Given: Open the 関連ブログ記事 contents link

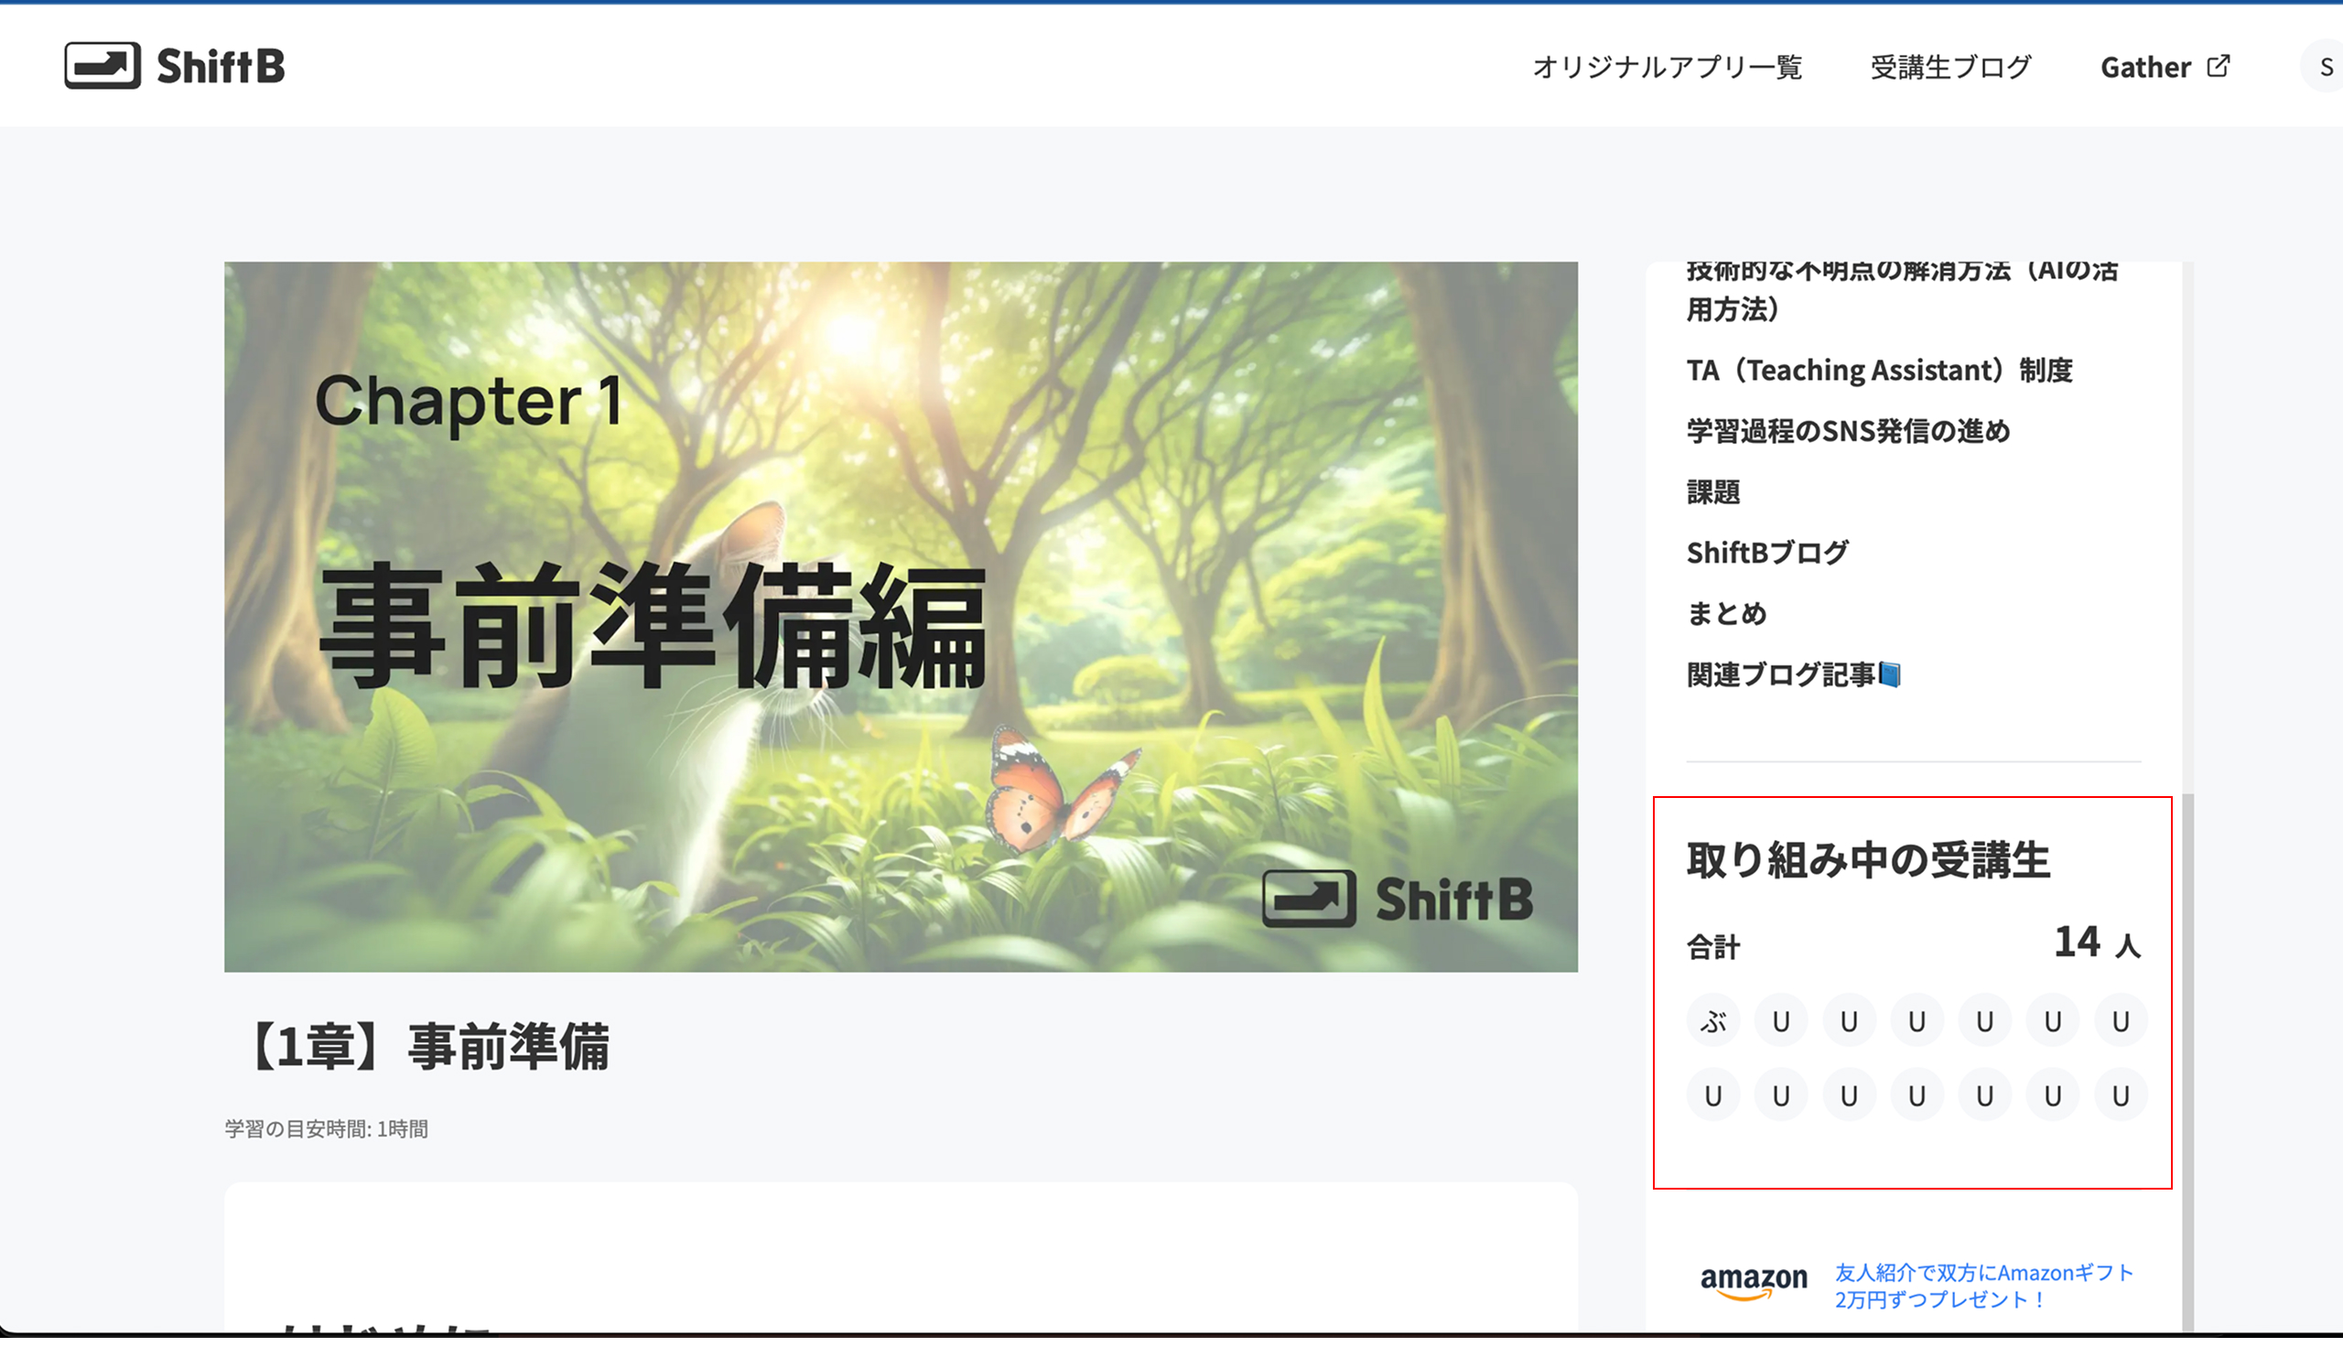Looking at the screenshot, I should pyautogui.click(x=1780, y=675).
